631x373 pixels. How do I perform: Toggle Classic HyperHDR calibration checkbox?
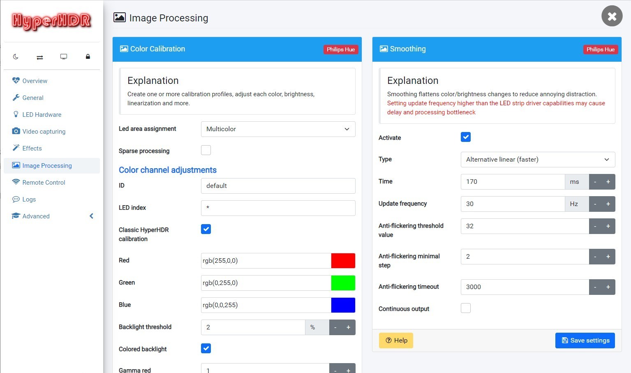[206, 229]
